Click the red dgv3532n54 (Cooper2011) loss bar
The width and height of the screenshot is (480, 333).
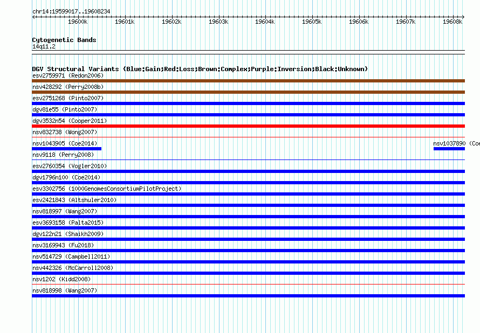point(248,126)
